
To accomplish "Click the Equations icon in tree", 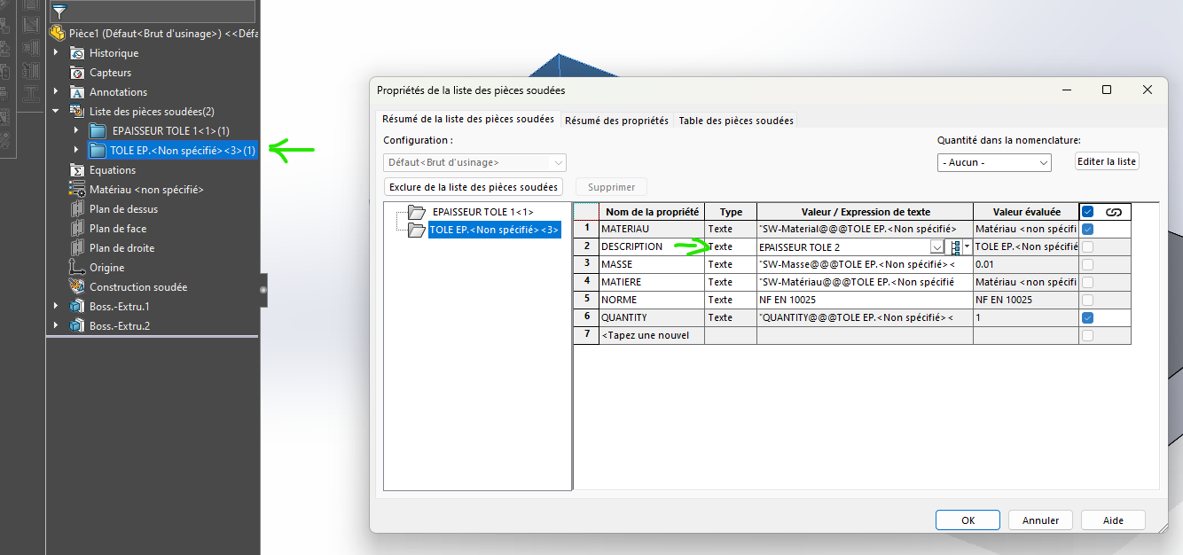I will 77,170.
